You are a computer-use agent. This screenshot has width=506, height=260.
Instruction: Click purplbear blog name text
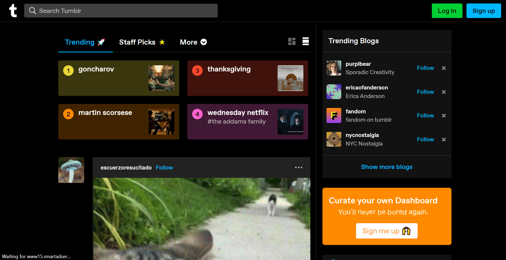click(358, 64)
